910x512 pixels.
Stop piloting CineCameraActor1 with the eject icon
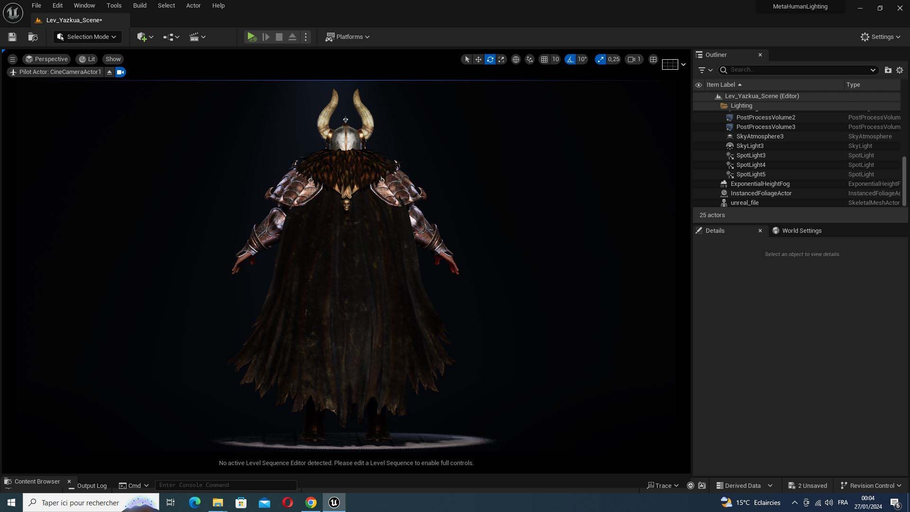pos(109,72)
